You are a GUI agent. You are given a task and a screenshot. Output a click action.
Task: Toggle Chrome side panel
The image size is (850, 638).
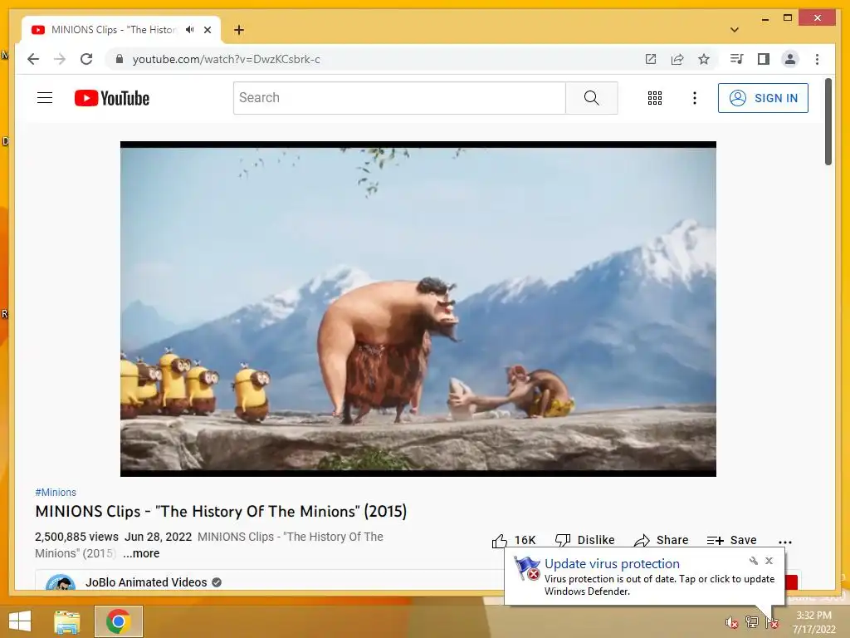pyautogui.click(x=764, y=59)
